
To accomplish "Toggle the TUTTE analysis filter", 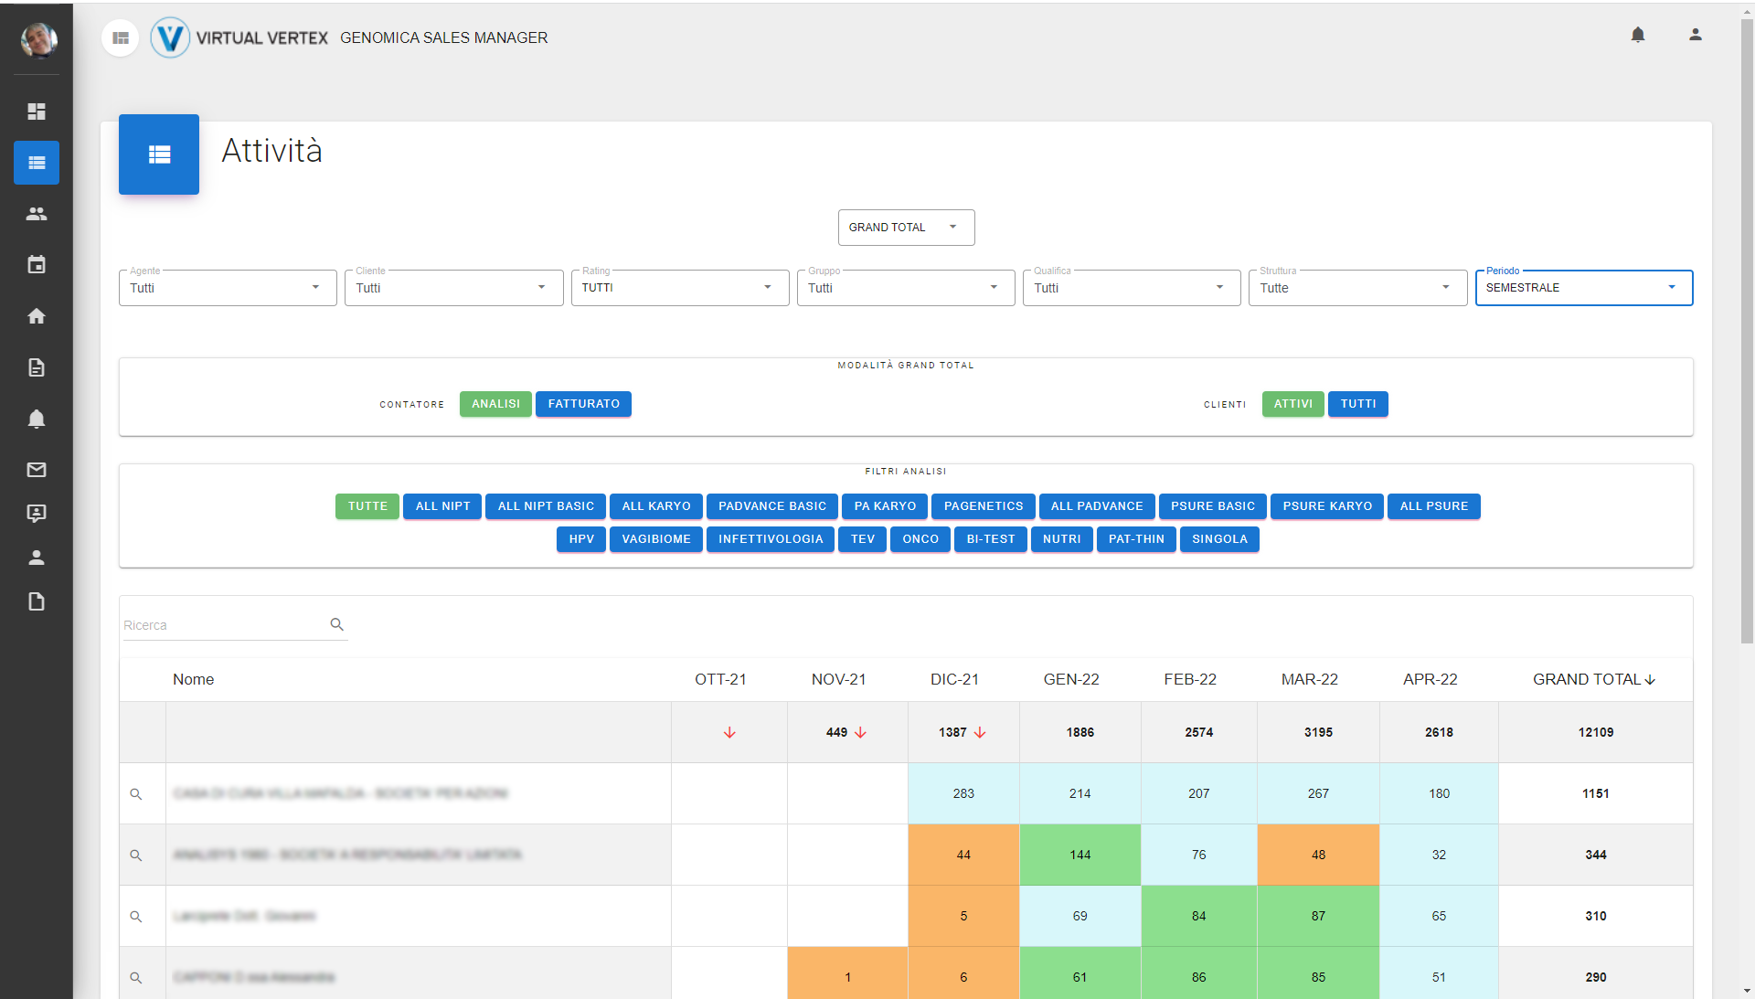I will (x=367, y=506).
